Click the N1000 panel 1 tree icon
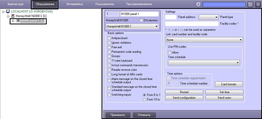This screenshot has height=119, width=262. (x=18, y=21)
